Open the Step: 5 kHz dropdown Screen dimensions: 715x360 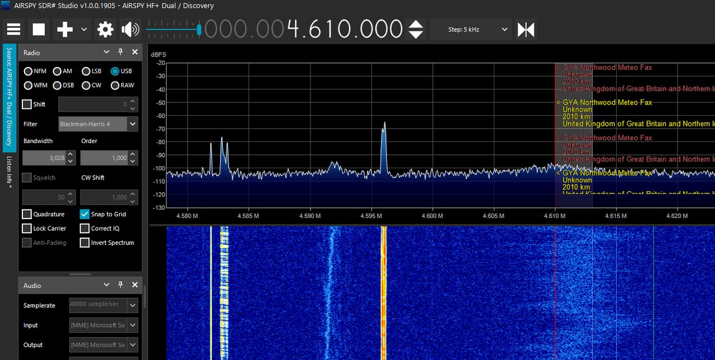click(470, 29)
